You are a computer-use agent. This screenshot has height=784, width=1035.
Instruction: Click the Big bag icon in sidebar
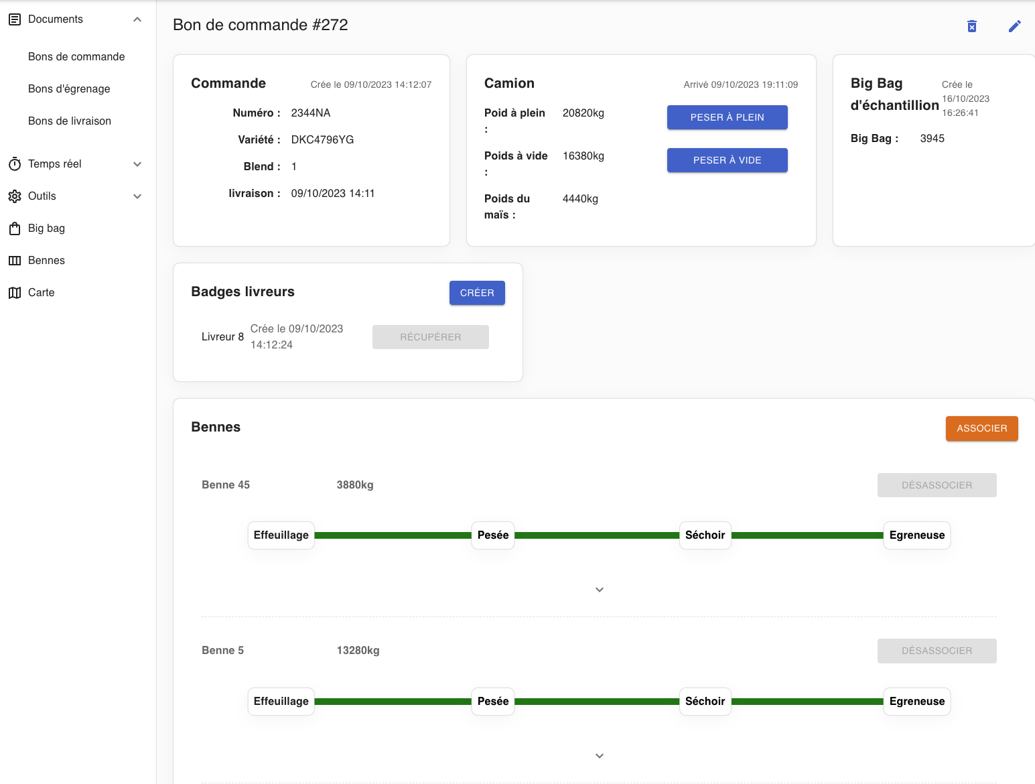pos(15,228)
